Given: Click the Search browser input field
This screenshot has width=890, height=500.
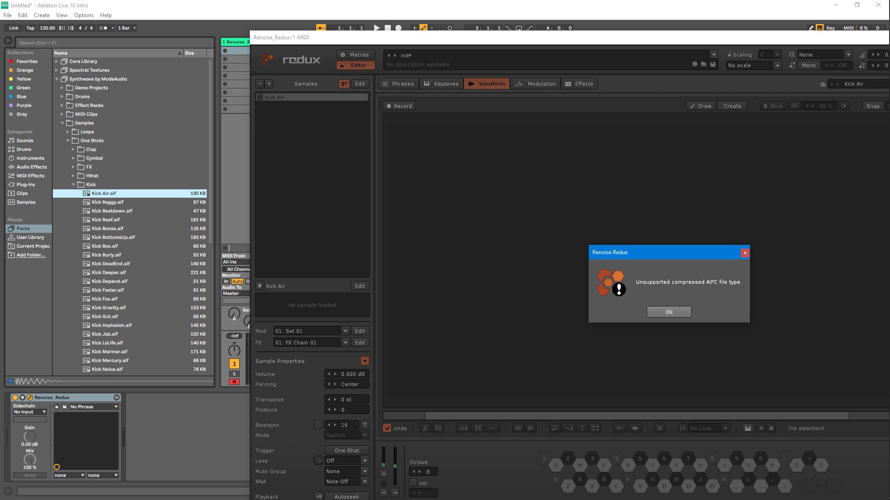Looking at the screenshot, I should click(114, 43).
